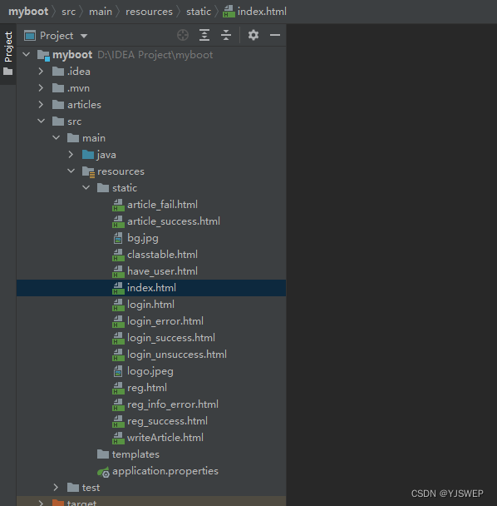Select the static folder name
Screen dimensions: 497x506
pos(125,188)
